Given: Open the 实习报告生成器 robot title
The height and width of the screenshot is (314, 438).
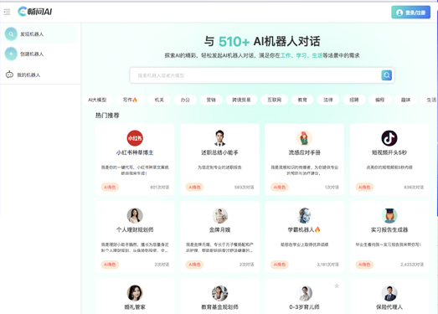Looking at the screenshot, I should coord(389,229).
